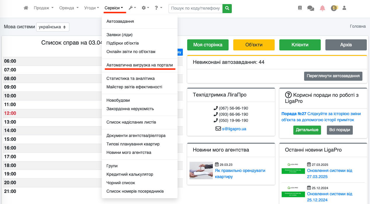The height and width of the screenshot is (204, 370).
Task: Open the question mark help menu
Action: (158, 8)
